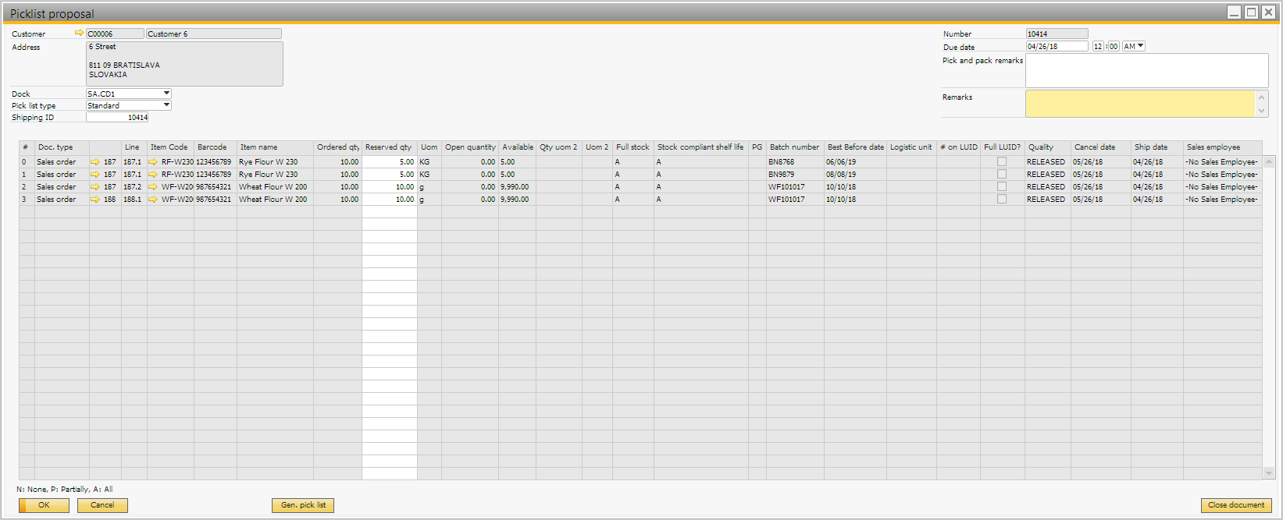Image resolution: width=1283 pixels, height=520 pixels.
Task: Click item link arrow for RF-W230 in row 1
Action: coord(153,175)
